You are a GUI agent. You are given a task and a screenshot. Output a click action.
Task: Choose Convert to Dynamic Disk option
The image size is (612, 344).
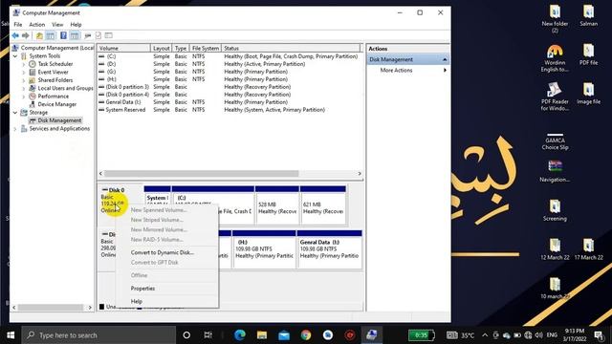click(163, 252)
